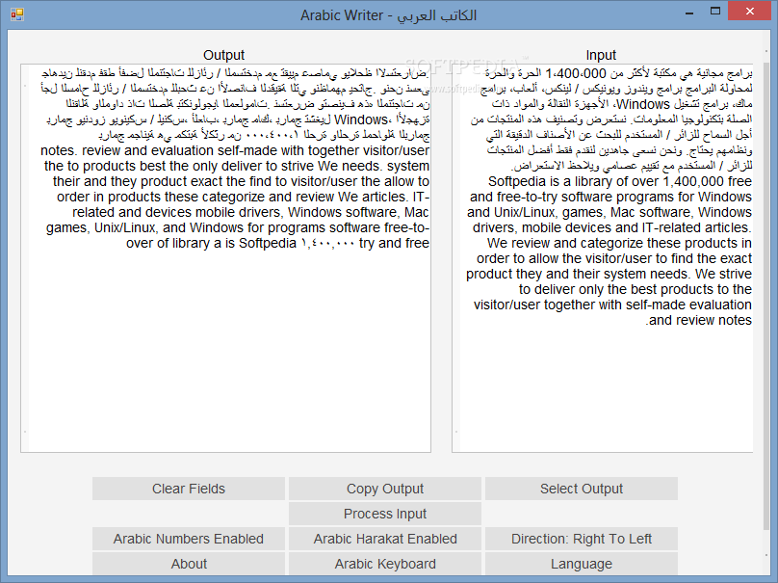This screenshot has width=778, height=583.
Task: Maximize the Arabic Writer window
Action: (x=715, y=12)
